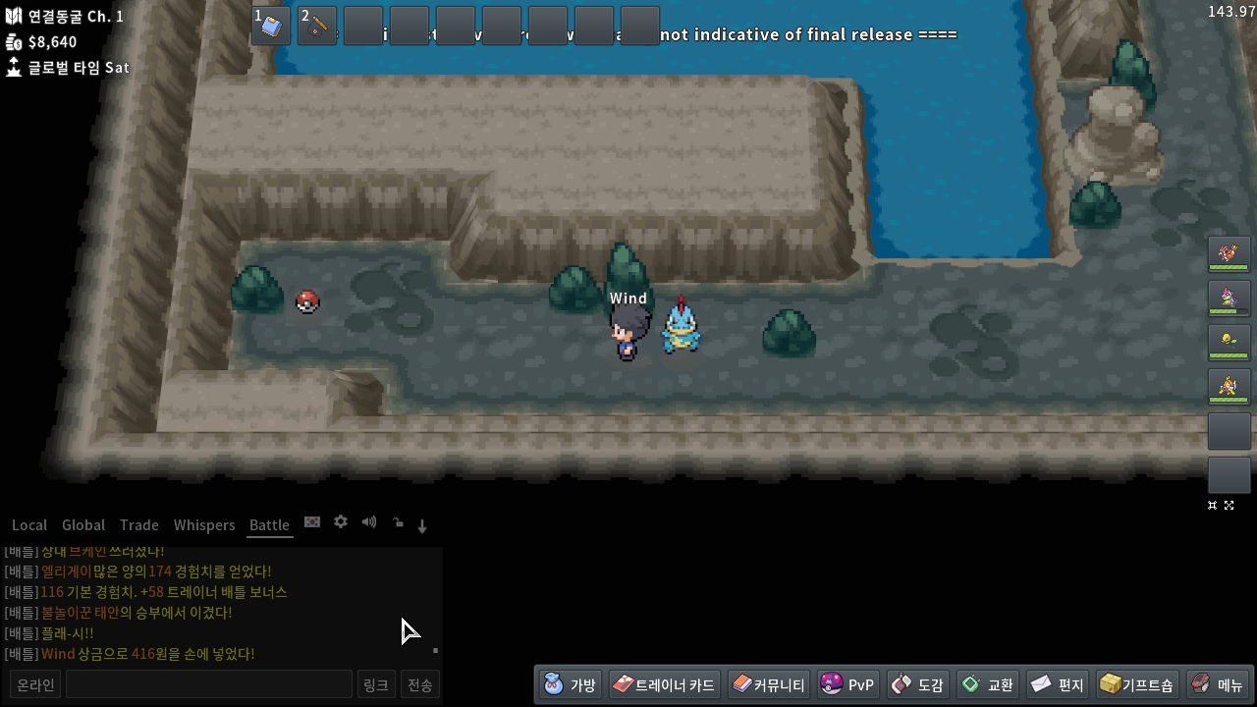Screen dimensions: 1257x707
Task: Open the 도감 Pokédex button
Action: tap(917, 684)
